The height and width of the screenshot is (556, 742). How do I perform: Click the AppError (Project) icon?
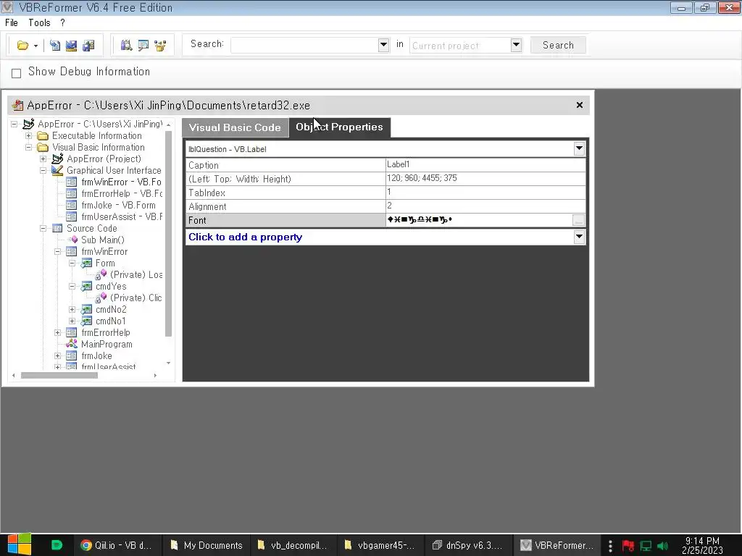point(57,159)
